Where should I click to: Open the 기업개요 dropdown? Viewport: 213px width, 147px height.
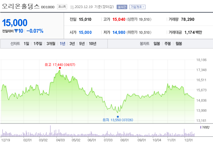[x=137, y=7]
